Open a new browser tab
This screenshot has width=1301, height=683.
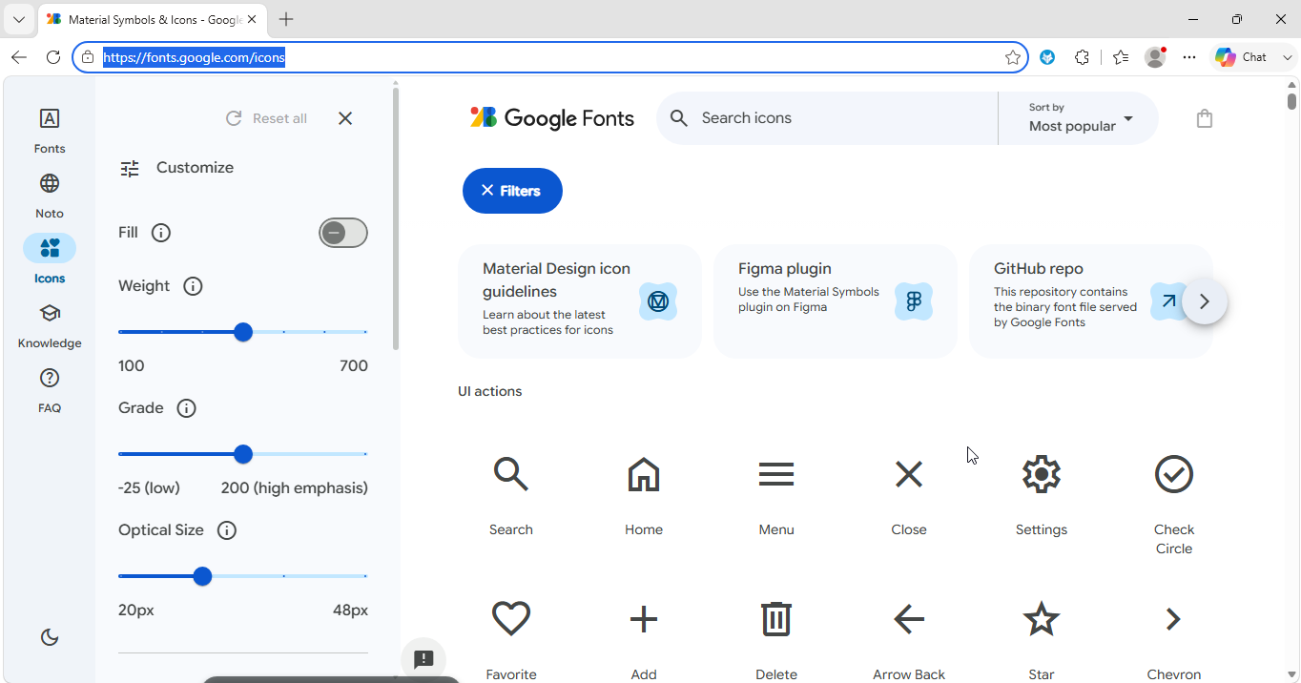(x=286, y=19)
